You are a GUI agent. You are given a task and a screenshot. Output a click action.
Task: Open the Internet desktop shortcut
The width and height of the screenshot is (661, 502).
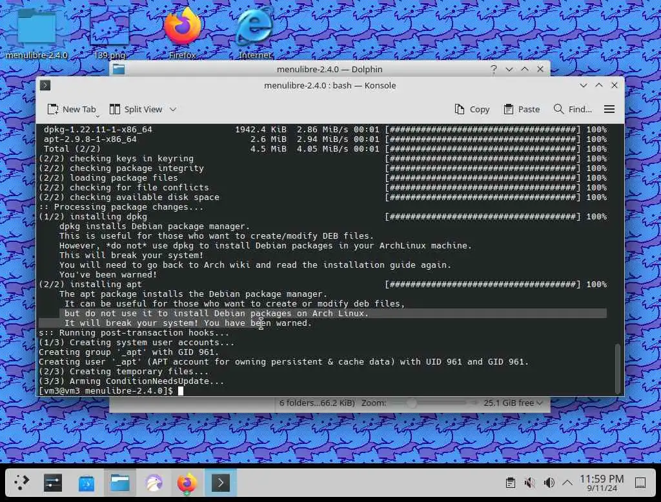tap(255, 32)
